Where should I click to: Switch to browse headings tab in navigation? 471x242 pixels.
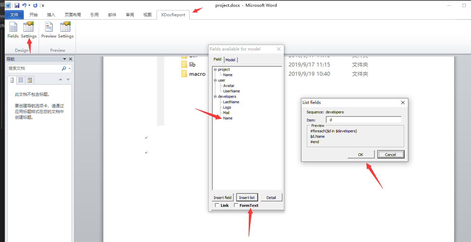coord(12,80)
